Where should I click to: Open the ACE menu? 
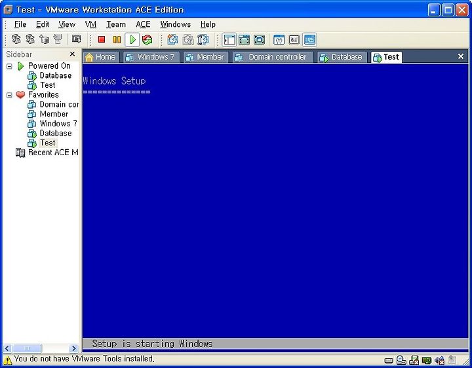143,24
